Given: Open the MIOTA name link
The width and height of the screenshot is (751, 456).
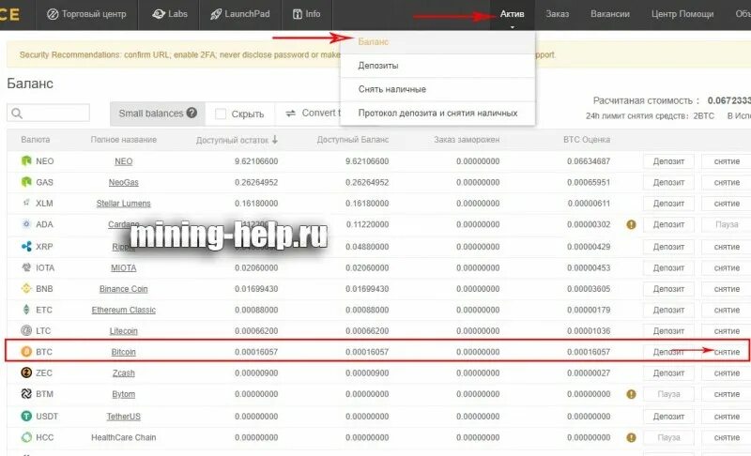Looking at the screenshot, I should [x=124, y=268].
